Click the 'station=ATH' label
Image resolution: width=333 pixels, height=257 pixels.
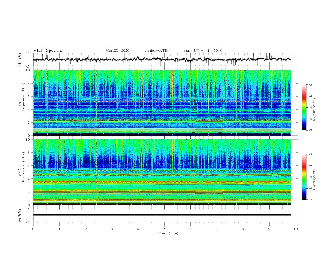coord(156,50)
